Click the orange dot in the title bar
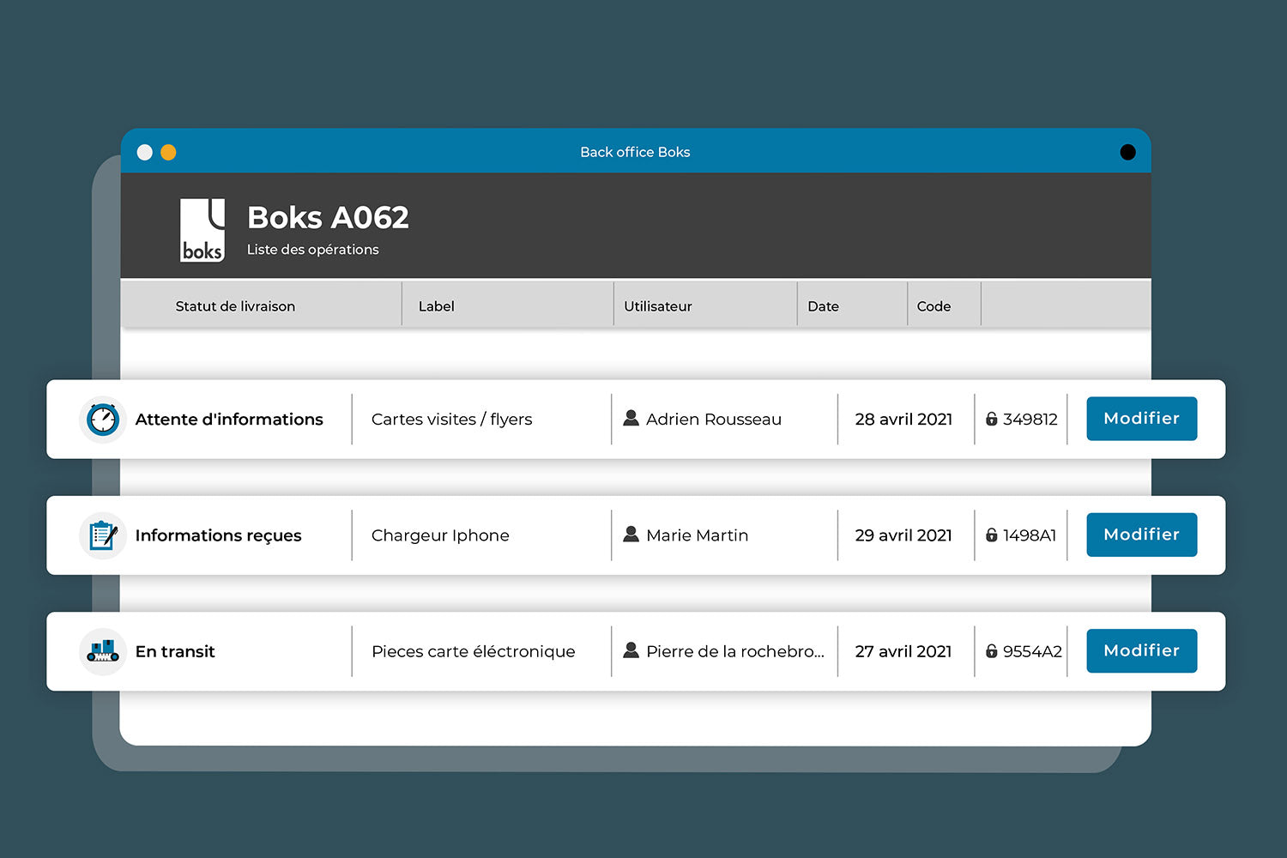The width and height of the screenshot is (1287, 858). [x=169, y=153]
